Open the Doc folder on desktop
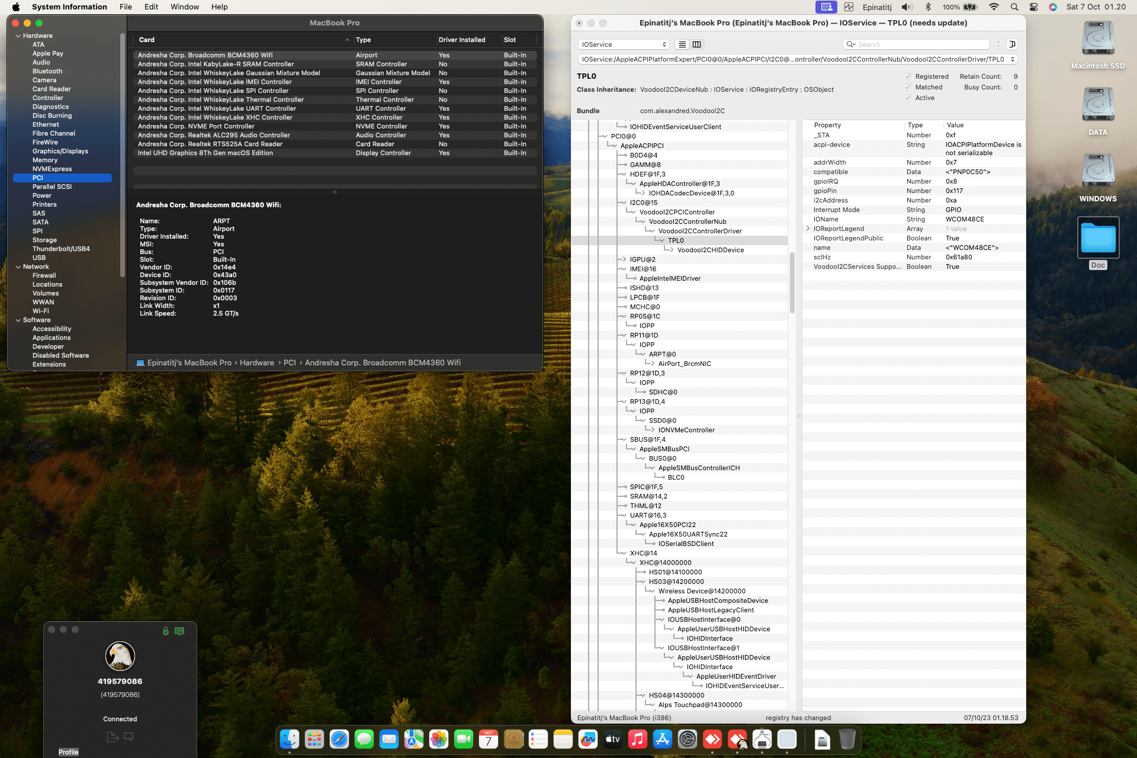This screenshot has height=758, width=1137. click(1098, 237)
